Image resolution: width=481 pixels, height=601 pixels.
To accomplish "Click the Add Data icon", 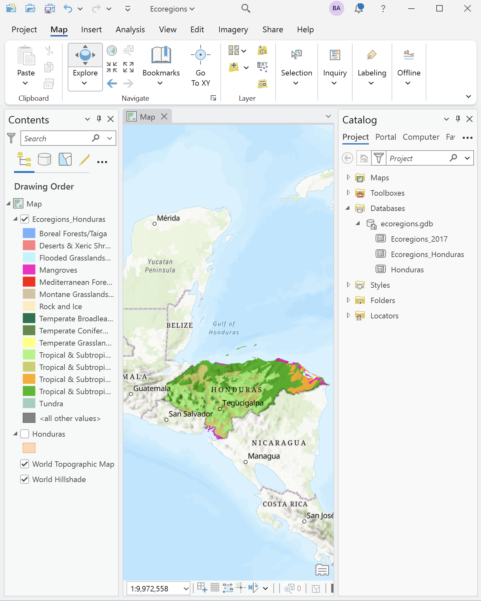I will pyautogui.click(x=234, y=67).
